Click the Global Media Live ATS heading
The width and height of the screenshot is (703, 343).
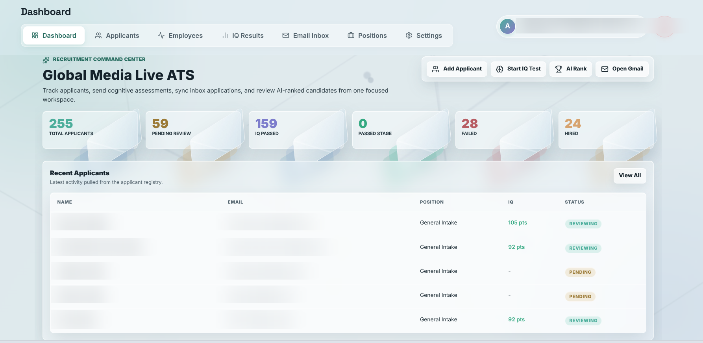[x=118, y=75]
